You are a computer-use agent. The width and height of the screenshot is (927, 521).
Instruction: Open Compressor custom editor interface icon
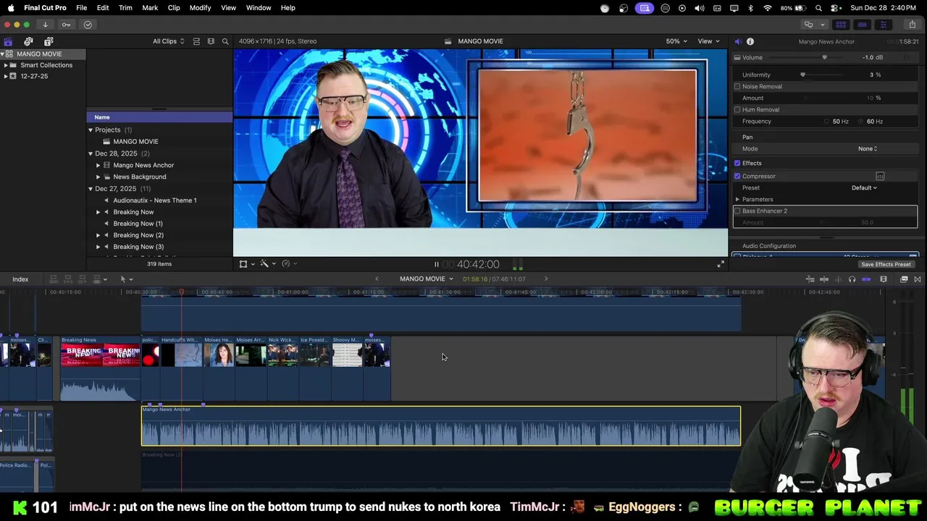[880, 176]
